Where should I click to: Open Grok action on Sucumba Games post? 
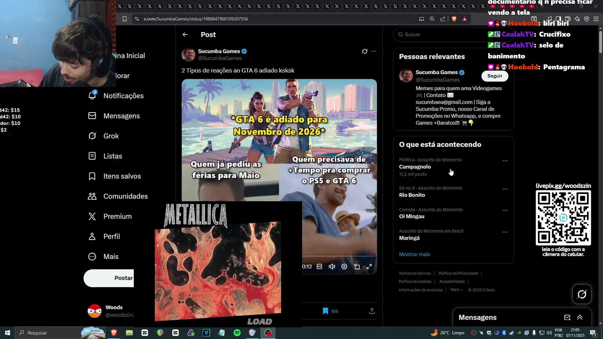coord(365,51)
